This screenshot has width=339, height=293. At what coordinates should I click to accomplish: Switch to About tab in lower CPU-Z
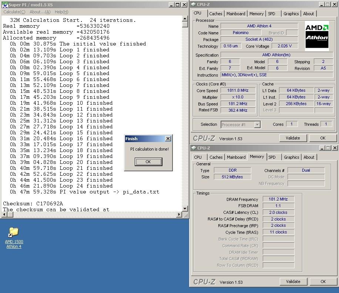(x=309, y=157)
